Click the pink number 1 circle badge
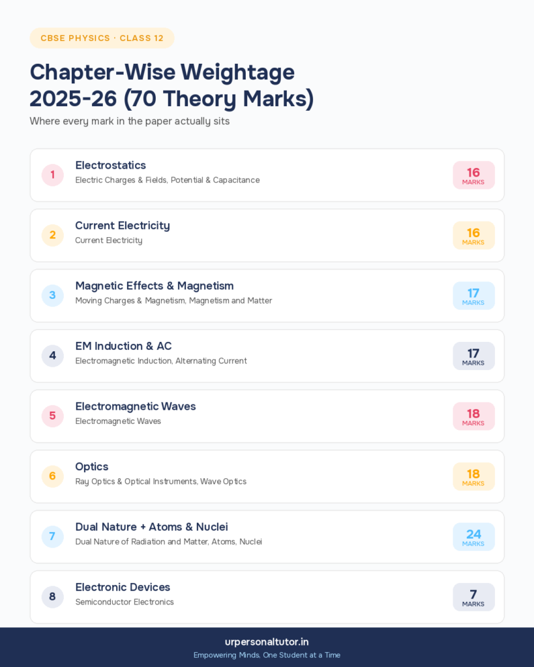The height and width of the screenshot is (667, 534). point(52,175)
